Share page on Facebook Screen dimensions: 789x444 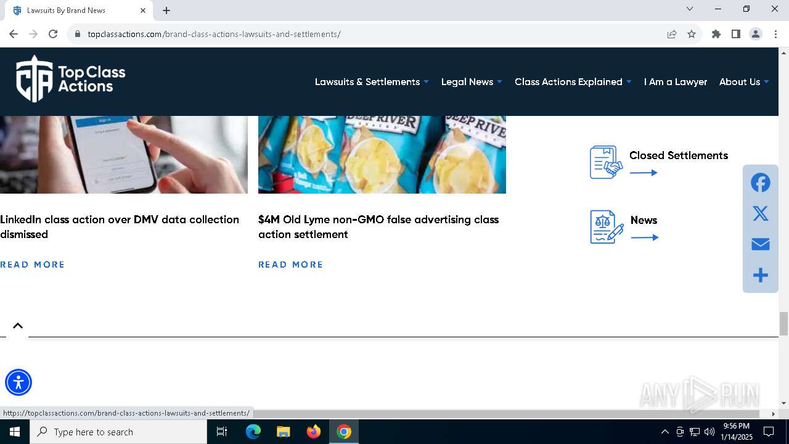coord(760,183)
